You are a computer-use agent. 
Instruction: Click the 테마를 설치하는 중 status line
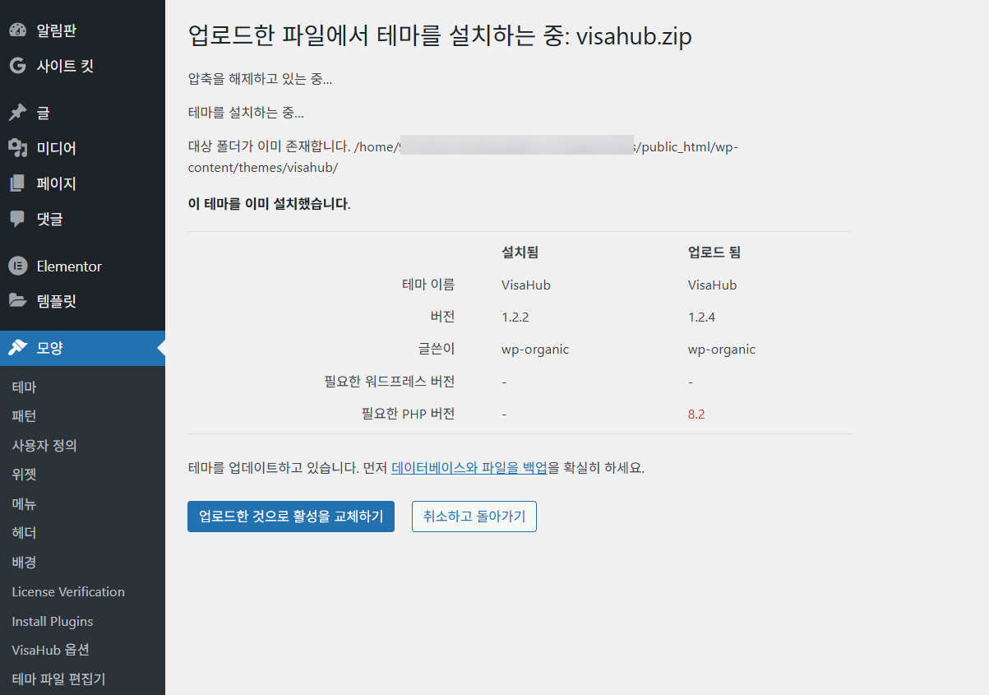[246, 114]
